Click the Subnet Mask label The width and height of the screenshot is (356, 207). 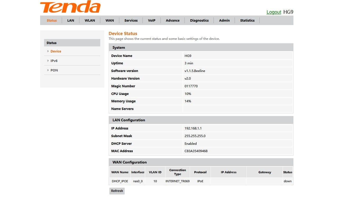click(x=122, y=136)
